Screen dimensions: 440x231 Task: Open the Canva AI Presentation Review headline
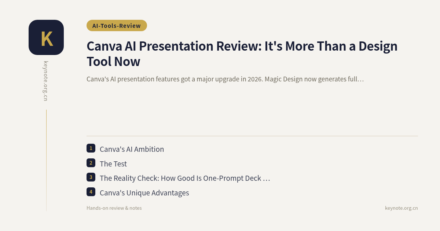coord(242,54)
